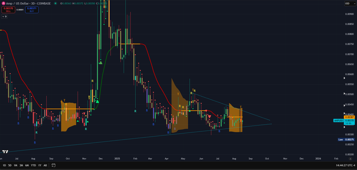Click the 0.00500 price axis label
This screenshot has width=357, height=170.
[349, 94]
